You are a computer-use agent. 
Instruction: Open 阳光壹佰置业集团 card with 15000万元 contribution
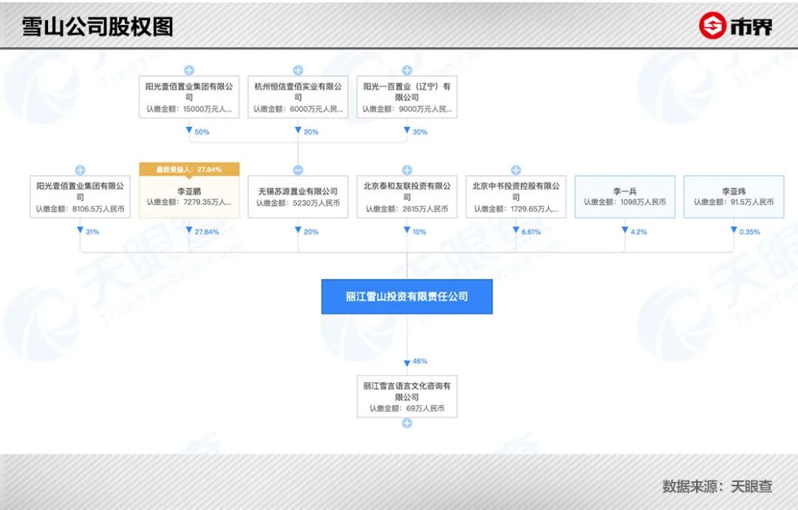coord(189,97)
